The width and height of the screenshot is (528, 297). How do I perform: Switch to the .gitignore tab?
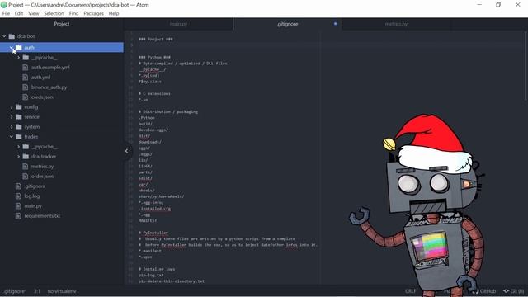click(x=288, y=24)
